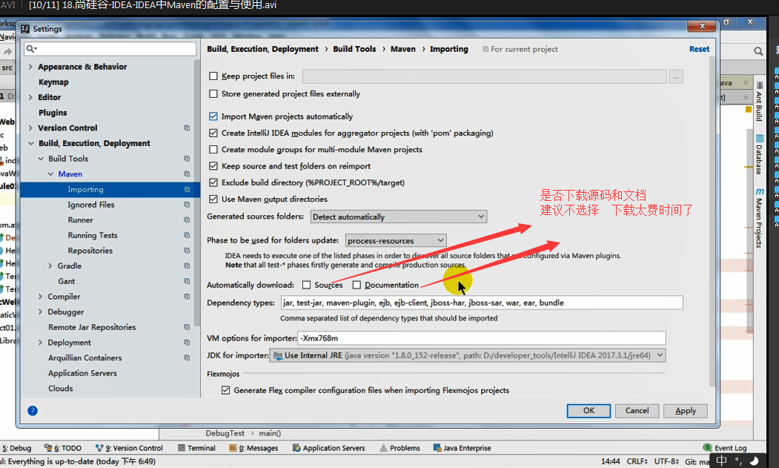This screenshot has height=468, width=779.
Task: Click the Reset link
Action: click(699, 49)
